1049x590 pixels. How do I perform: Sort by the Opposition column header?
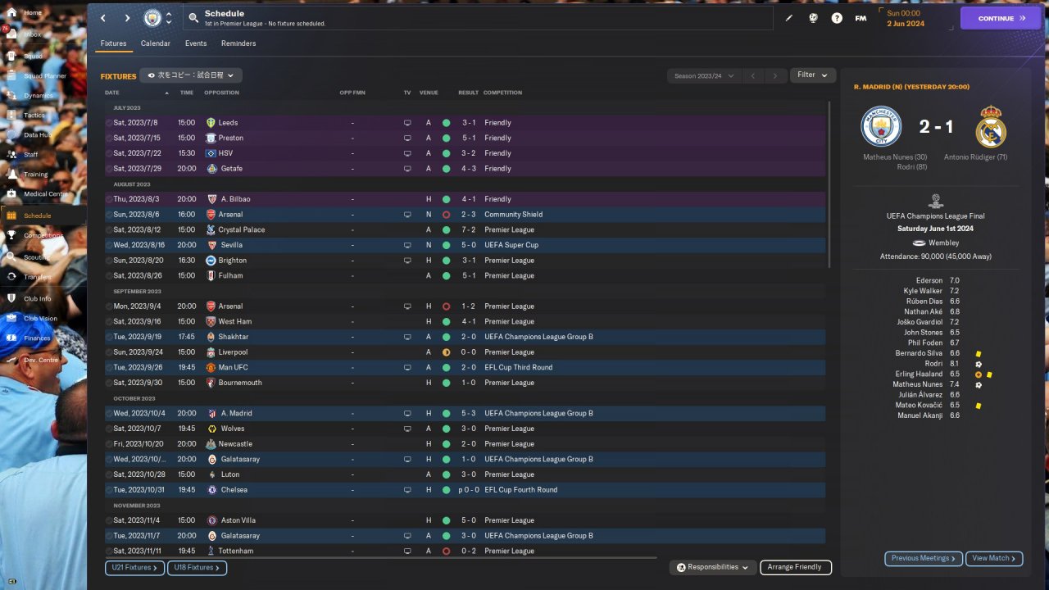coord(221,93)
